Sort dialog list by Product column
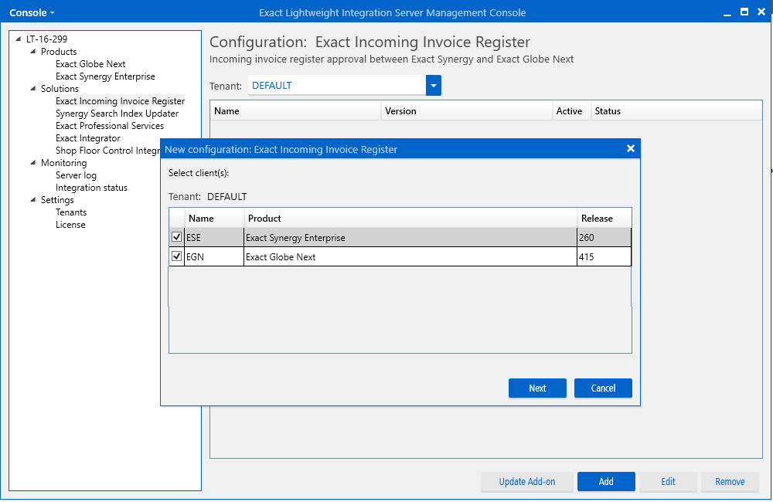This screenshot has width=773, height=502. click(x=410, y=219)
